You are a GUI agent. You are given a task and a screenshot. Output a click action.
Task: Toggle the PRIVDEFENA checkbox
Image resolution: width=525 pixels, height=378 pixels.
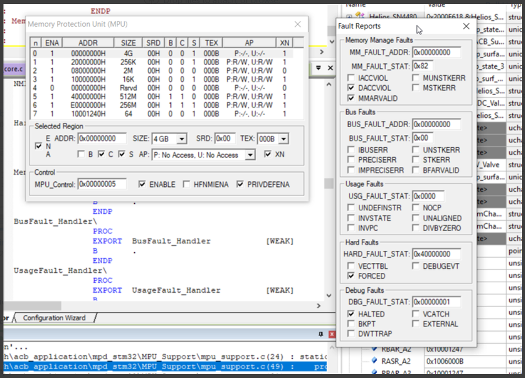pos(240,185)
